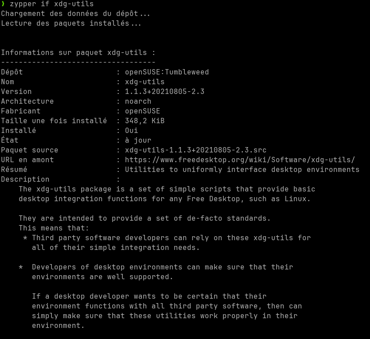This screenshot has height=339, width=370.
Task: Click the typed command "zypper if xdg-utils"
Action: pos(51,4)
